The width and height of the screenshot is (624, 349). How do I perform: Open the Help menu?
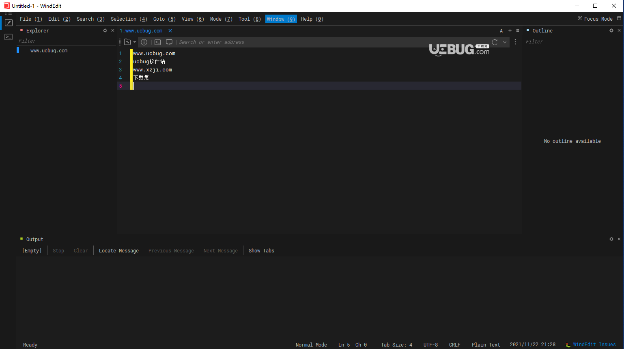tap(312, 19)
